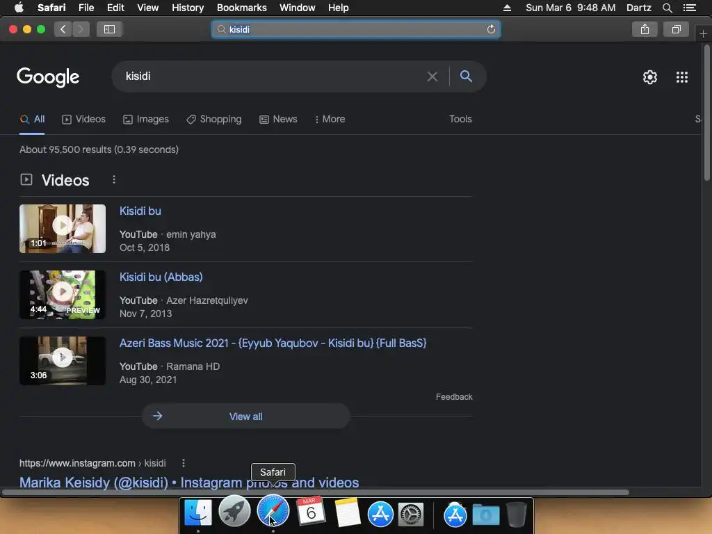
Task: Open the Safari menu
Action: 51,8
